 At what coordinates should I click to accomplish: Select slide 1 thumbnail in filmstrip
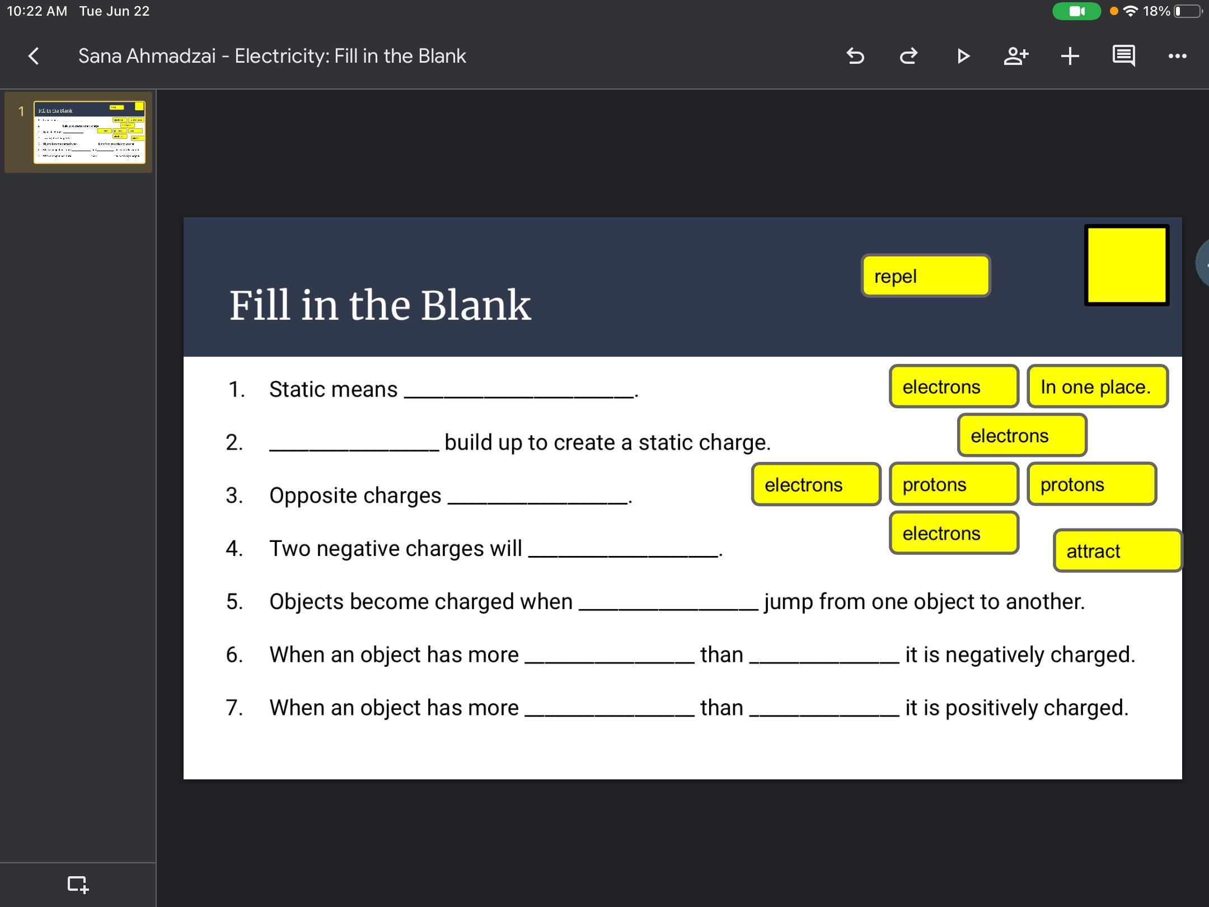click(89, 132)
